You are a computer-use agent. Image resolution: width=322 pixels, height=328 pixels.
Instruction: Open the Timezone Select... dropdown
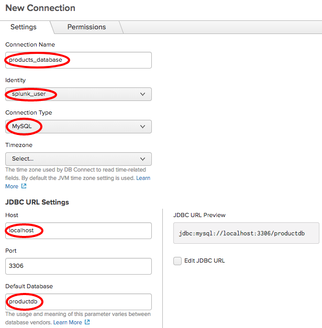click(x=79, y=159)
